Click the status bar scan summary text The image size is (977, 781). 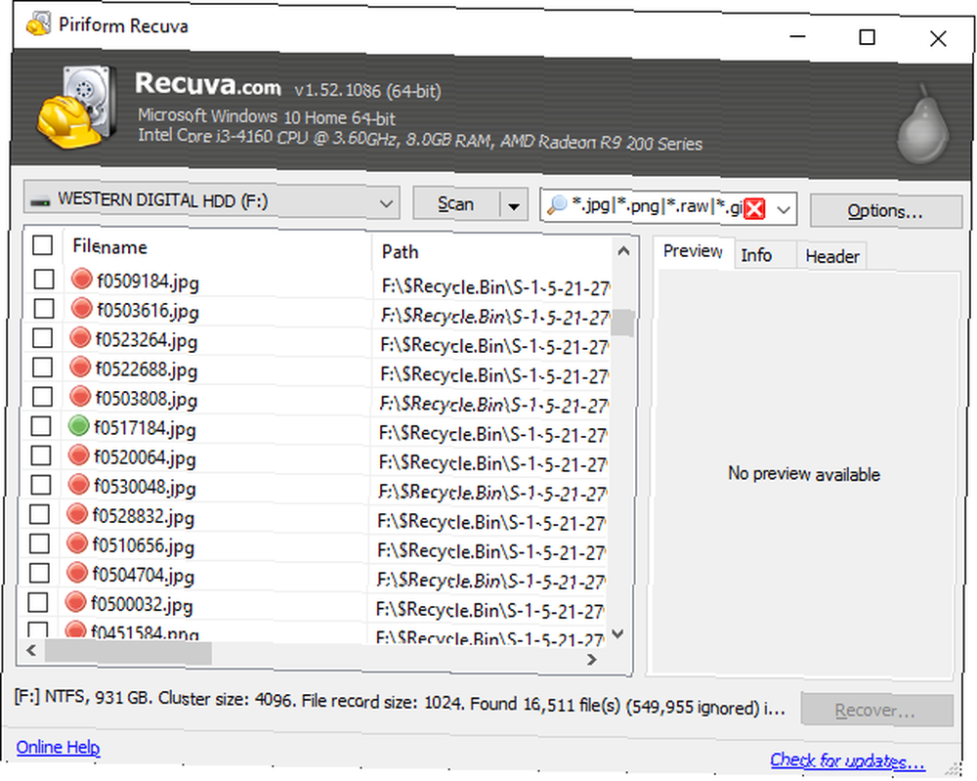click(400, 703)
